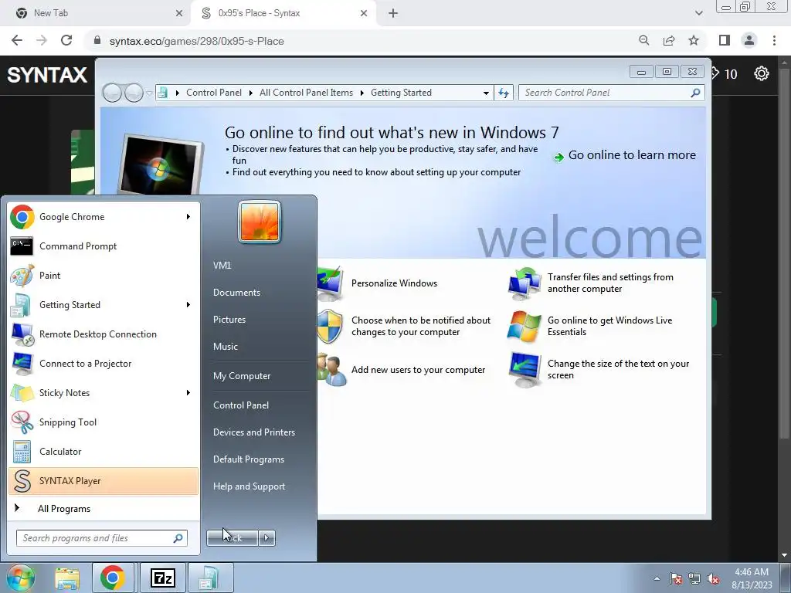The width and height of the screenshot is (791, 593).
Task: Open Chrome tab search dropdown
Action: pyautogui.click(x=698, y=13)
